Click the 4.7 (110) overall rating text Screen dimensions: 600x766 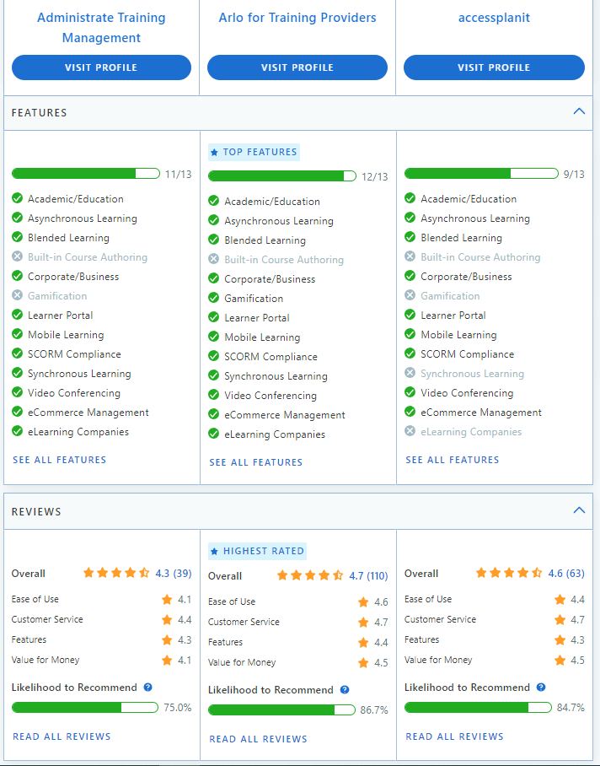(368, 575)
